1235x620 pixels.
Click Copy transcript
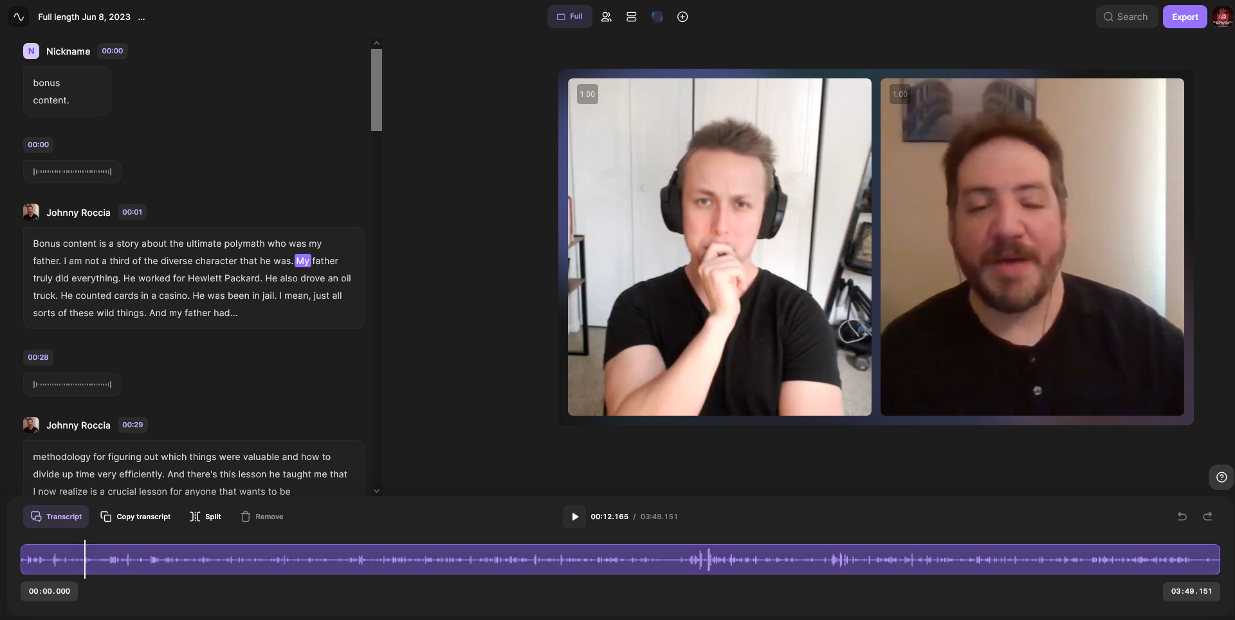[x=136, y=517]
